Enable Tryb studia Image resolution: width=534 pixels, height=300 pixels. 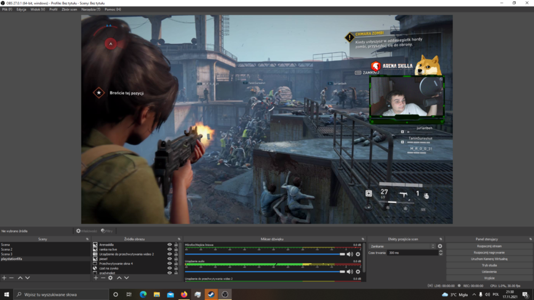click(x=489, y=265)
